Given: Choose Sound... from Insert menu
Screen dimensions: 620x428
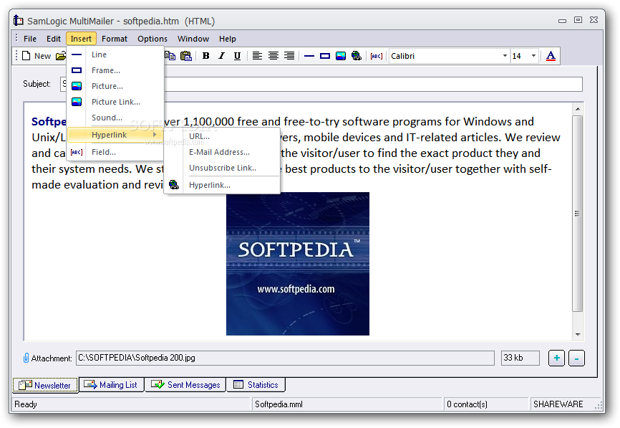Looking at the screenshot, I should 115,118.
